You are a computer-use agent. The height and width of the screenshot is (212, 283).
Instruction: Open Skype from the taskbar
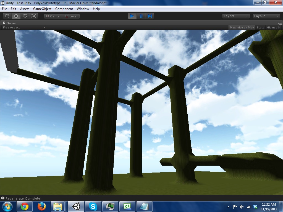click(93, 206)
